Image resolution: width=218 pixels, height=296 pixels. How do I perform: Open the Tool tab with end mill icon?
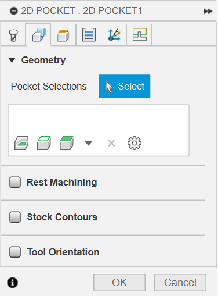click(13, 35)
